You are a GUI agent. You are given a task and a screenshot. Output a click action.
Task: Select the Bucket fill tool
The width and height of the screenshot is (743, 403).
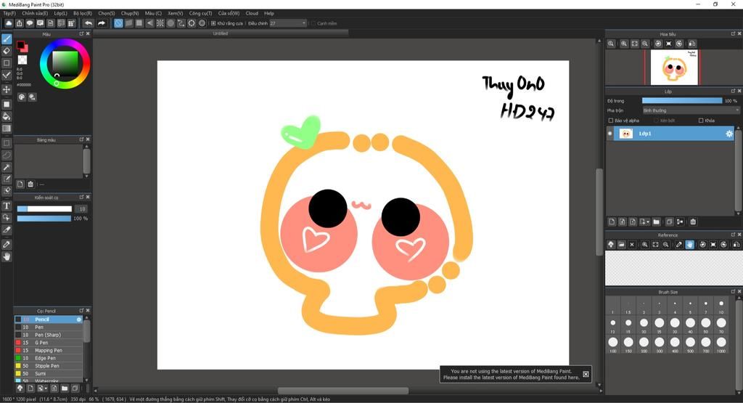pyautogui.click(x=7, y=117)
